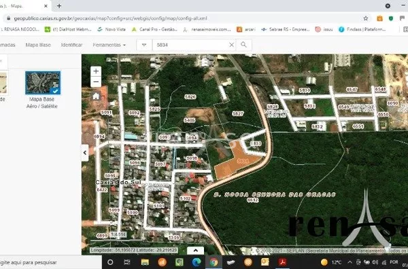This screenshot has height=269, width=408.
Task: Click the Windows taskbar search box
Action: click(51, 262)
